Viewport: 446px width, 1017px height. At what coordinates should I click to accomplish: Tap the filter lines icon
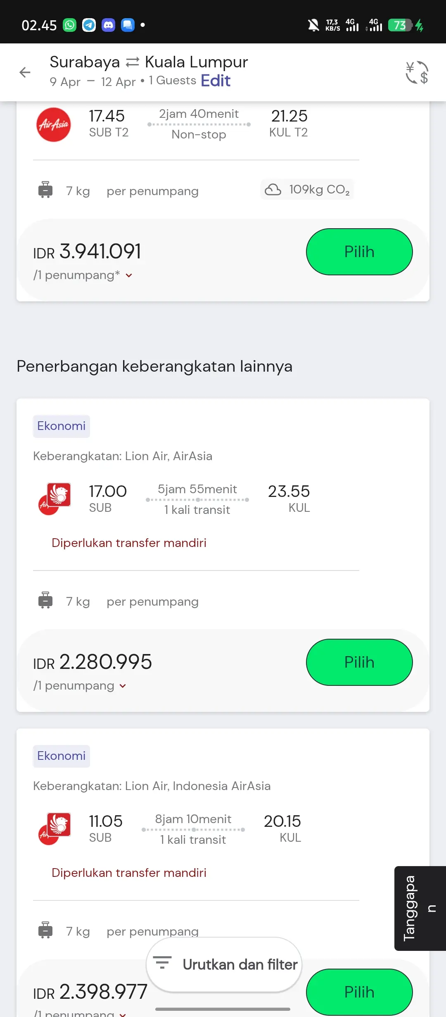(162, 962)
